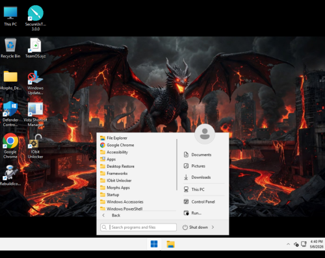Expand the Windows PowerShell folder
The height and width of the screenshot is (258, 325).
138,209
